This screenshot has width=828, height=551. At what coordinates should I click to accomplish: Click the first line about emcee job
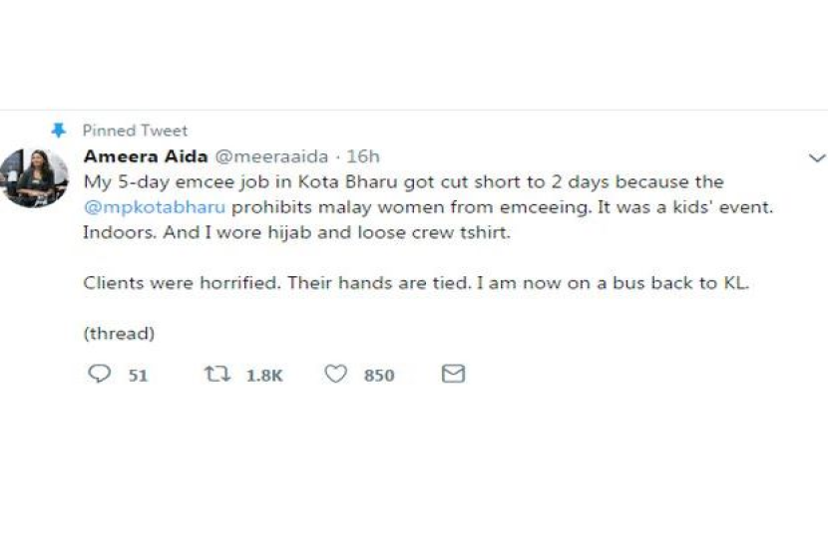tap(403, 182)
